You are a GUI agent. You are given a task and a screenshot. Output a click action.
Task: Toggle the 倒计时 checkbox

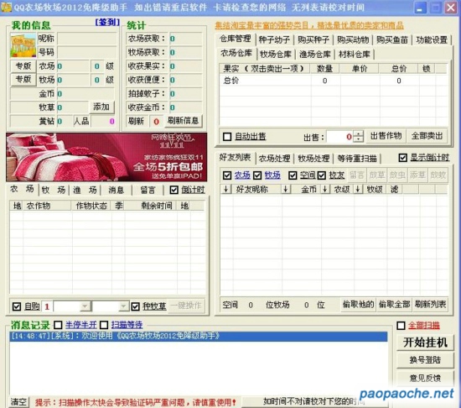(x=174, y=191)
